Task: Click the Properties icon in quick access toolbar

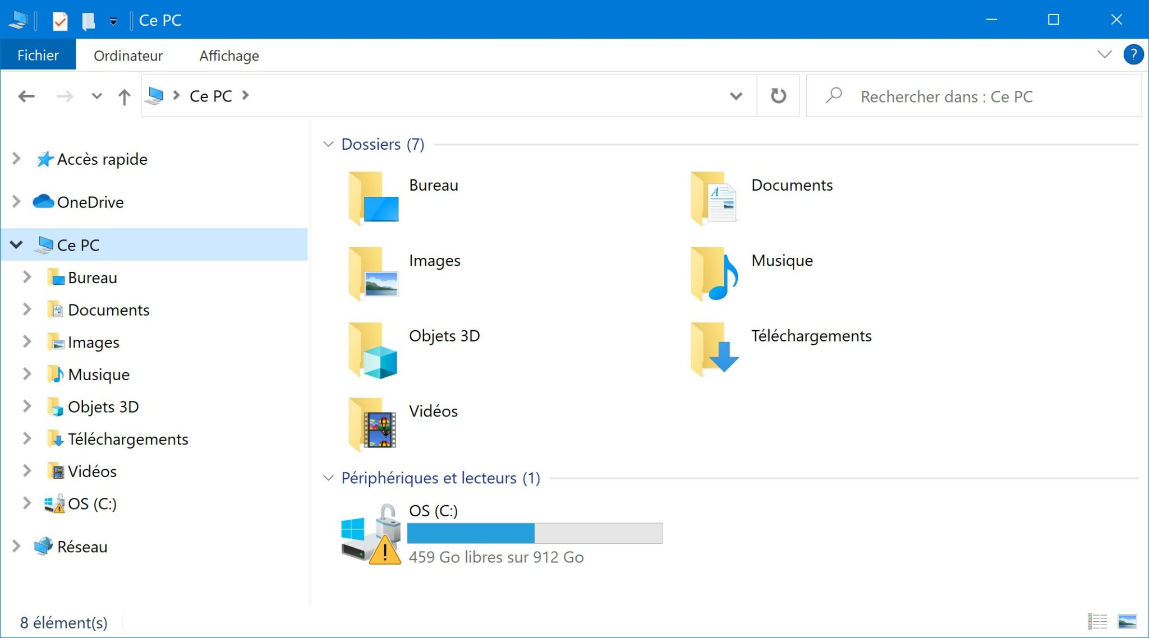Action: point(59,21)
